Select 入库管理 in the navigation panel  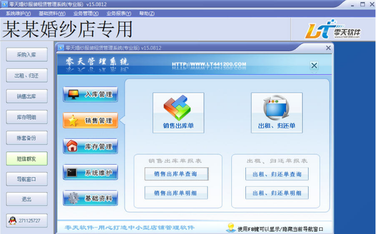pos(90,94)
